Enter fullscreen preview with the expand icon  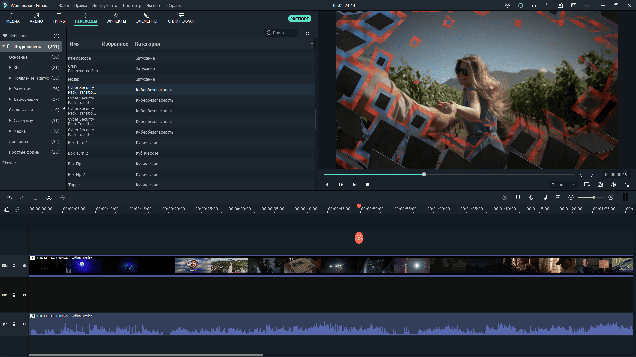pos(627,185)
